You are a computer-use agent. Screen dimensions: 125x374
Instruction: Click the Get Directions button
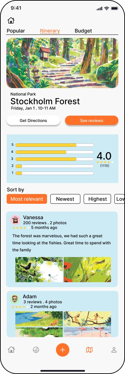(x=33, y=120)
